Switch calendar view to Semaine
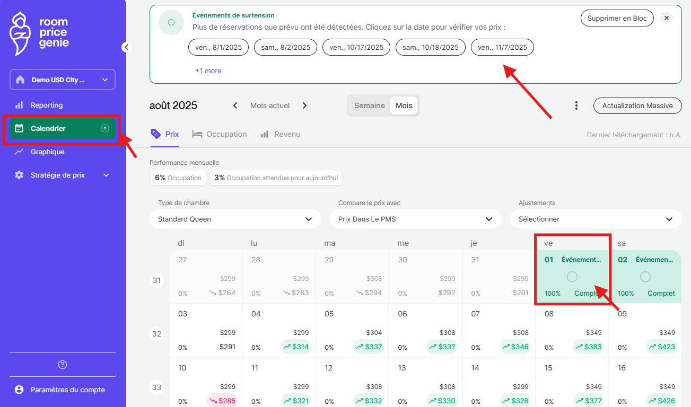The width and height of the screenshot is (691, 407). pos(369,105)
